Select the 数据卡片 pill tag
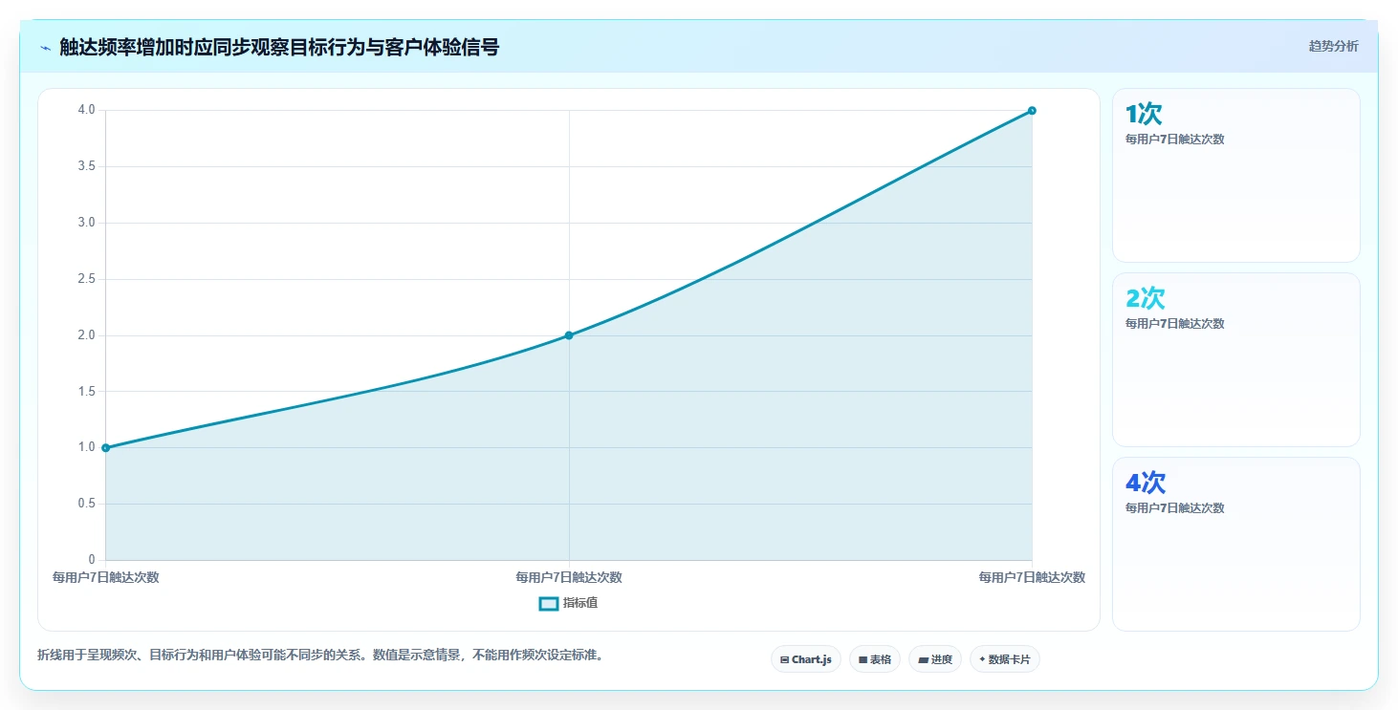The height and width of the screenshot is (710, 1398). (x=1005, y=659)
